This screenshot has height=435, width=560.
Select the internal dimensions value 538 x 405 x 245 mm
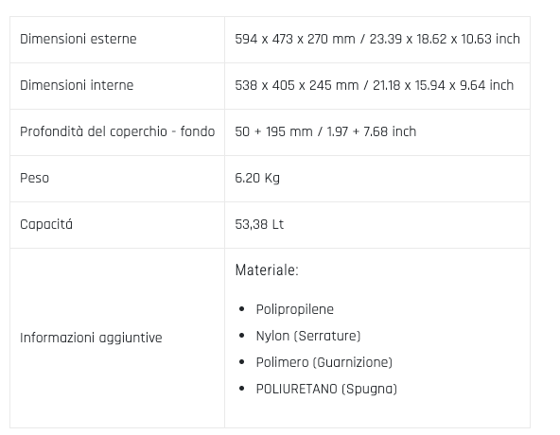[x=297, y=85]
